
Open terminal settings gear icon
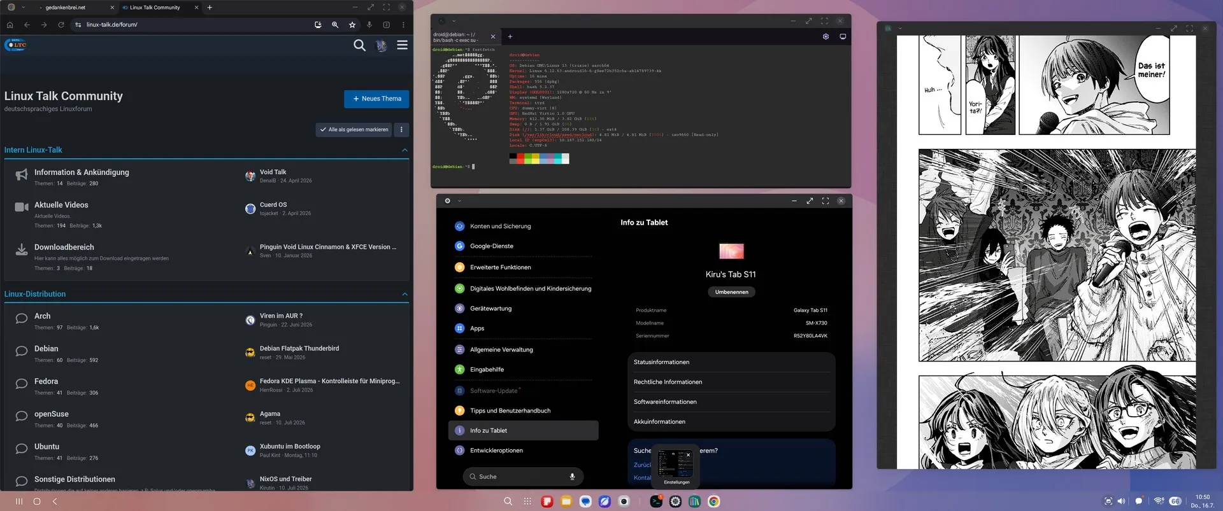click(x=826, y=36)
